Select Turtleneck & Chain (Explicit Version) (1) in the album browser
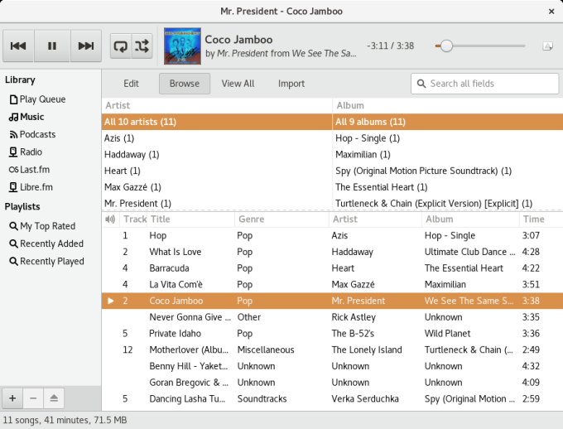 click(x=448, y=204)
